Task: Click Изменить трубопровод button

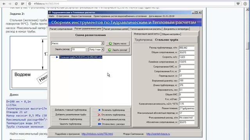Action: pyautogui.click(x=70, y=119)
